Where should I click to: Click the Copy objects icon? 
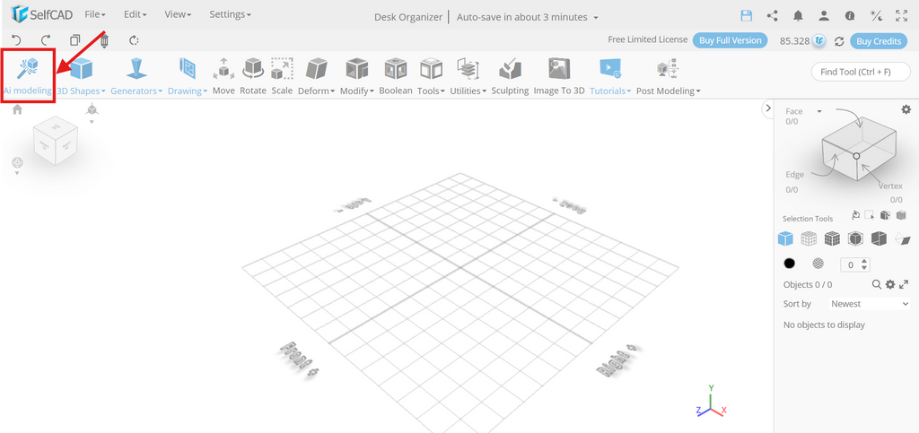click(75, 40)
